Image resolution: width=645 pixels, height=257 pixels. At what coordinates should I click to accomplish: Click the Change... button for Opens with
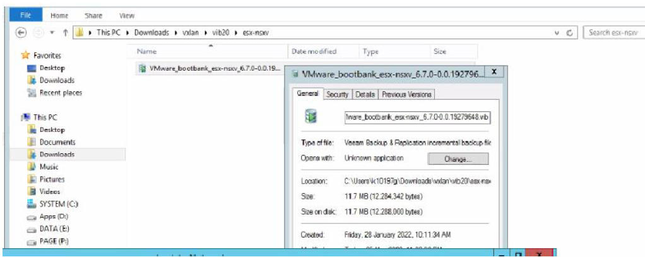coord(458,159)
